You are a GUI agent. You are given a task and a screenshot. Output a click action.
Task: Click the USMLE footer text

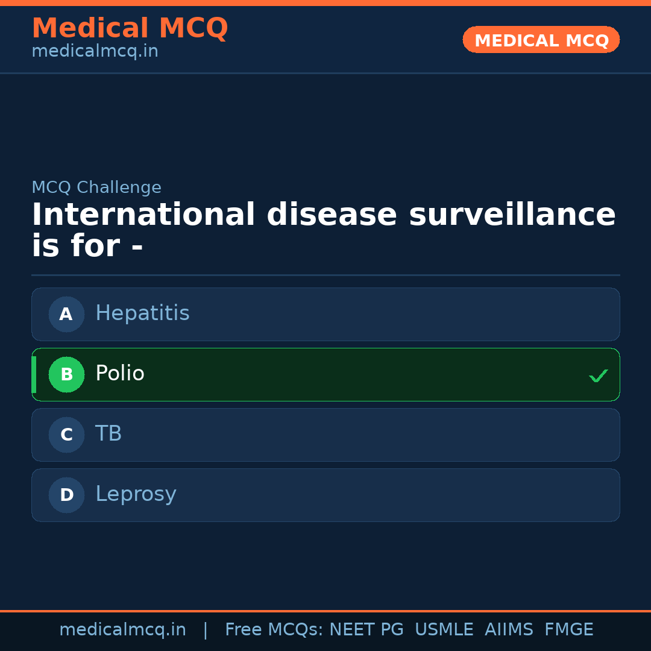pyautogui.click(x=444, y=630)
